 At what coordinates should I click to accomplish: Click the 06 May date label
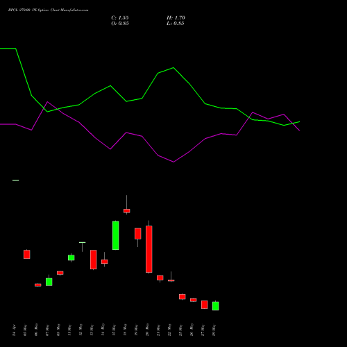point(37,330)
